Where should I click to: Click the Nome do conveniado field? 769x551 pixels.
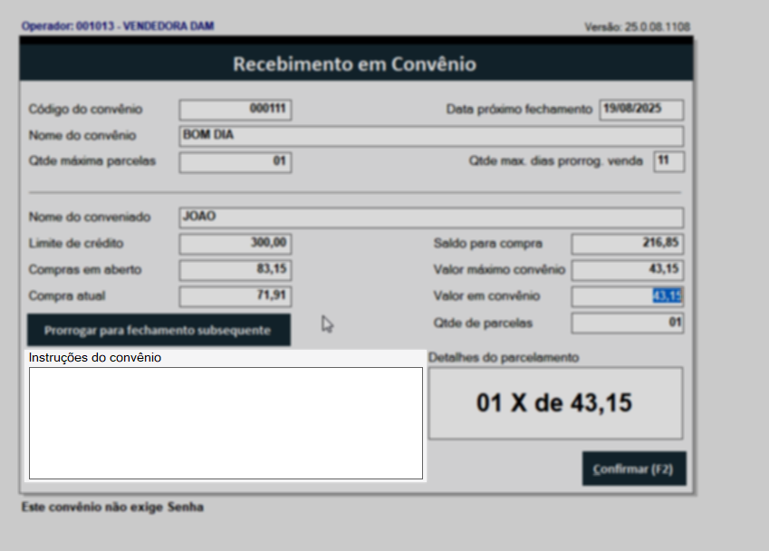point(431,217)
